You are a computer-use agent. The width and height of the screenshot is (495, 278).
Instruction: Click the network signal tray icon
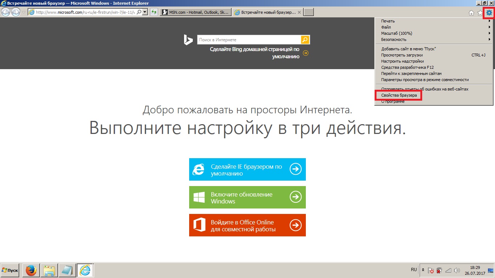click(448, 270)
